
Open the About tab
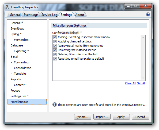pos(80,15)
